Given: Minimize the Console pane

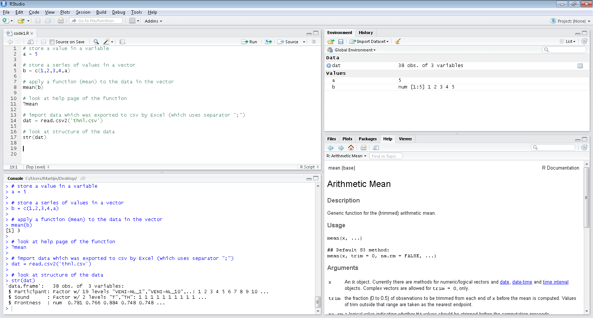Looking at the screenshot, I should [309, 178].
